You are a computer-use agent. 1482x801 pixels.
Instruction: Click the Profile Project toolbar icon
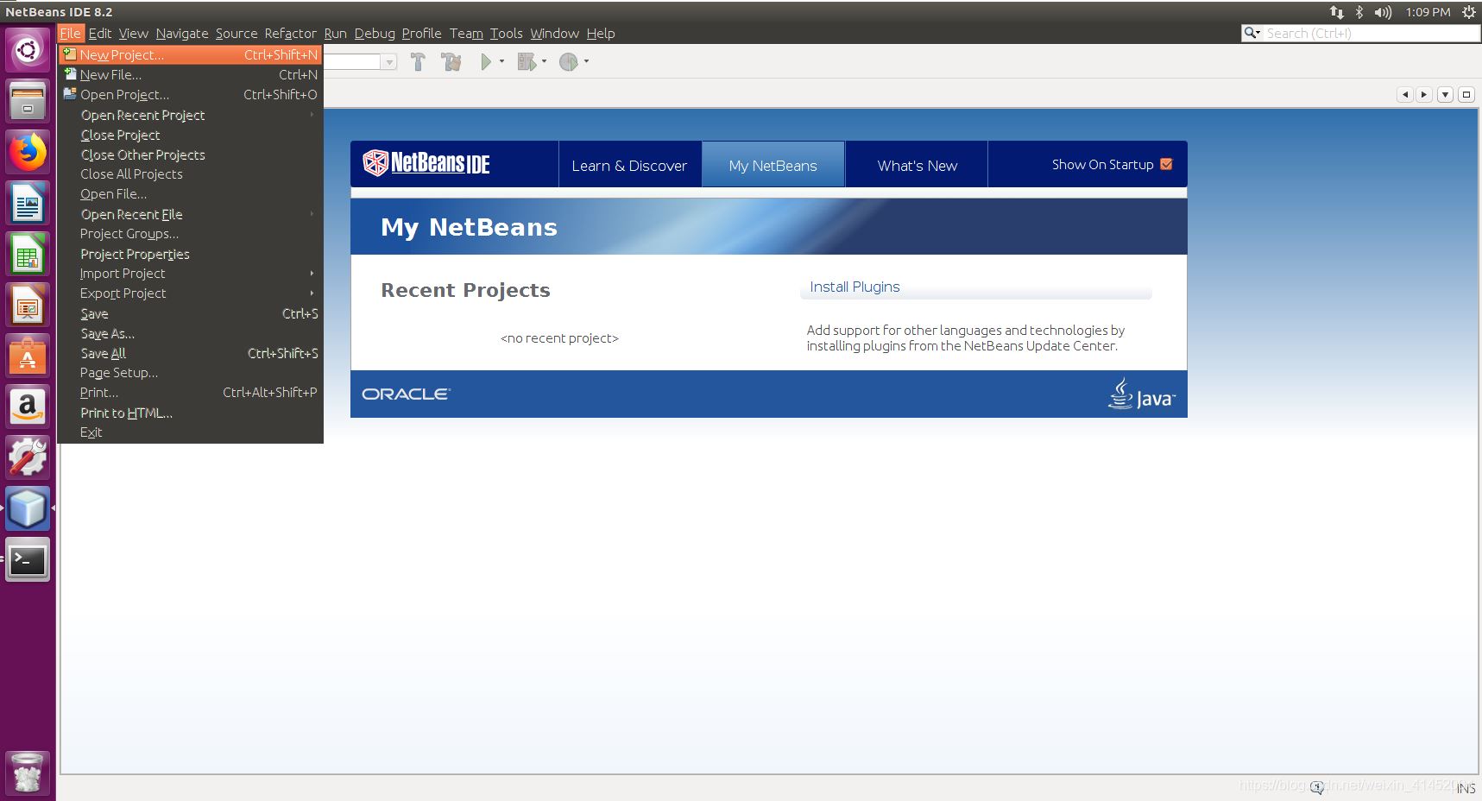[x=568, y=62]
